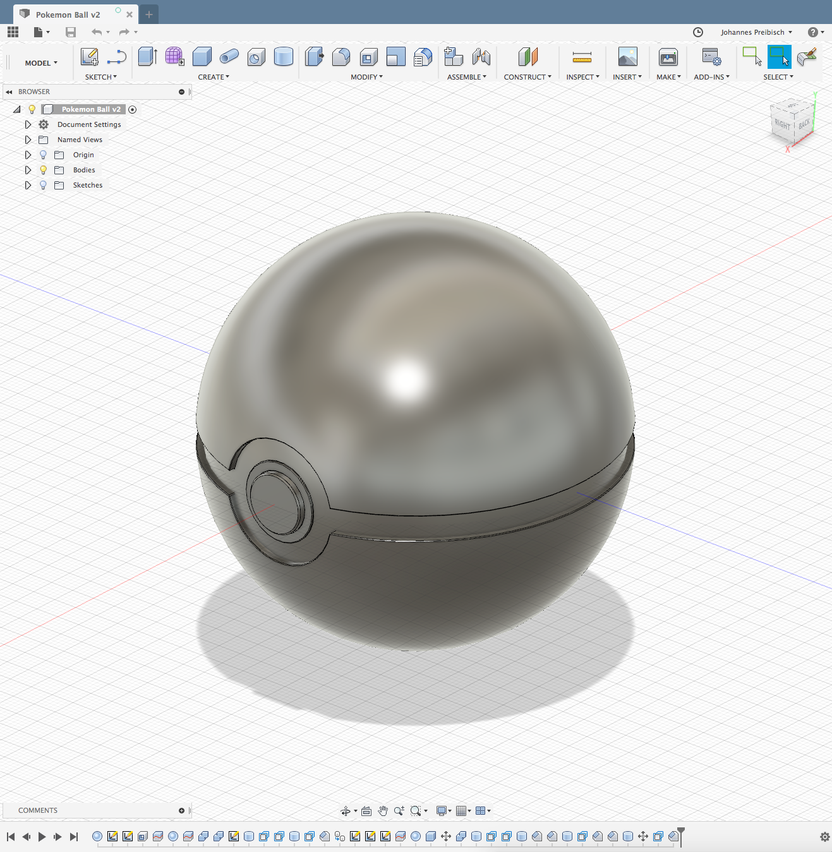
Task: Select the Create Sketch tool
Action: (x=90, y=57)
